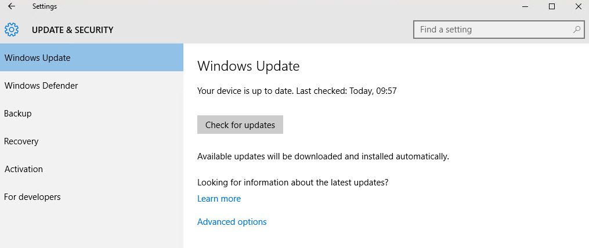Open the For developers section
Screen dimensions: 589x248
click(92, 196)
